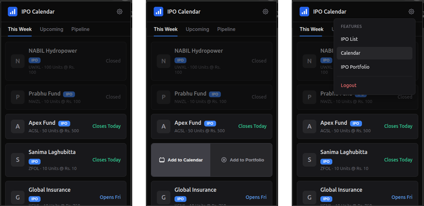Choose IPO Portfolio from the FEATURES menu
This screenshot has height=206, width=424.
coord(355,67)
